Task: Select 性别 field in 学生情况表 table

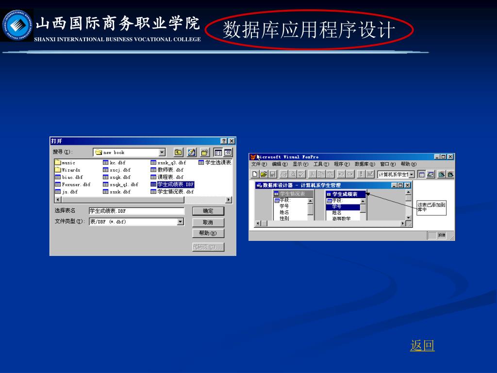Action: coord(284,218)
